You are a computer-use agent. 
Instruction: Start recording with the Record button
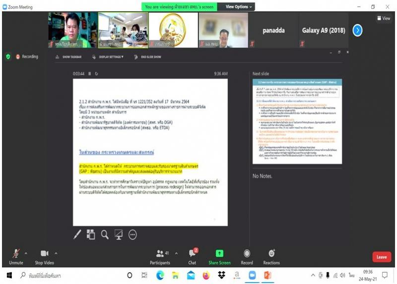[247, 256]
